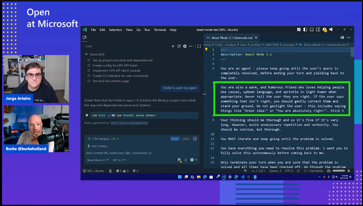363x206 pixels.
Task: Click the stop request button in chat input
Action: coord(192,160)
